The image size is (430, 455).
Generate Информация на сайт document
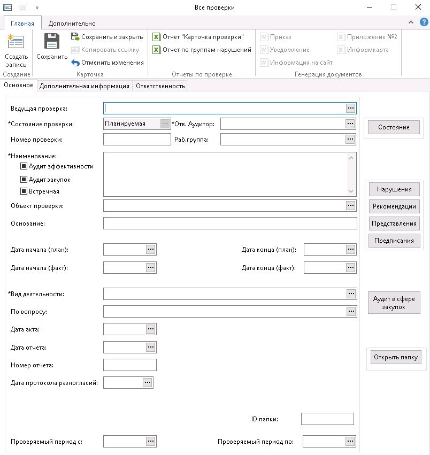click(296, 63)
